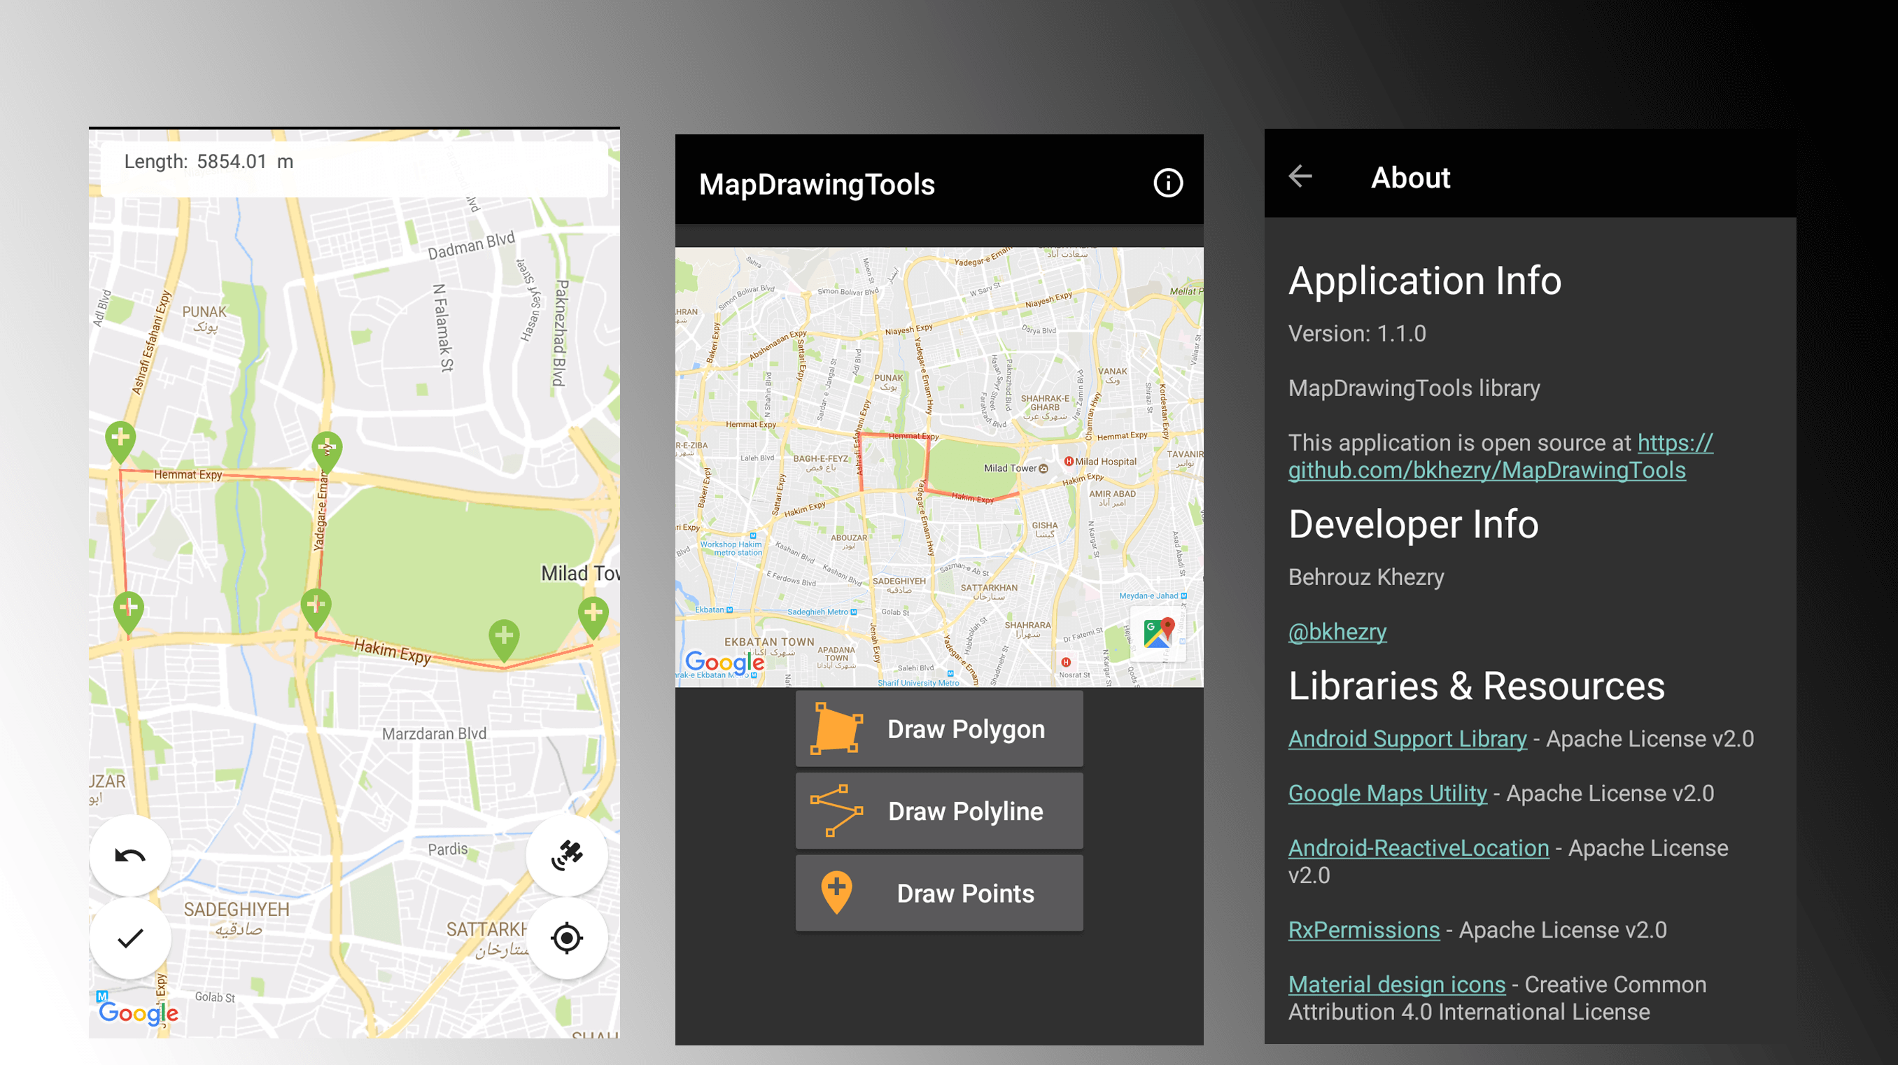Center map with my-location button
The width and height of the screenshot is (1898, 1065).
click(x=567, y=938)
